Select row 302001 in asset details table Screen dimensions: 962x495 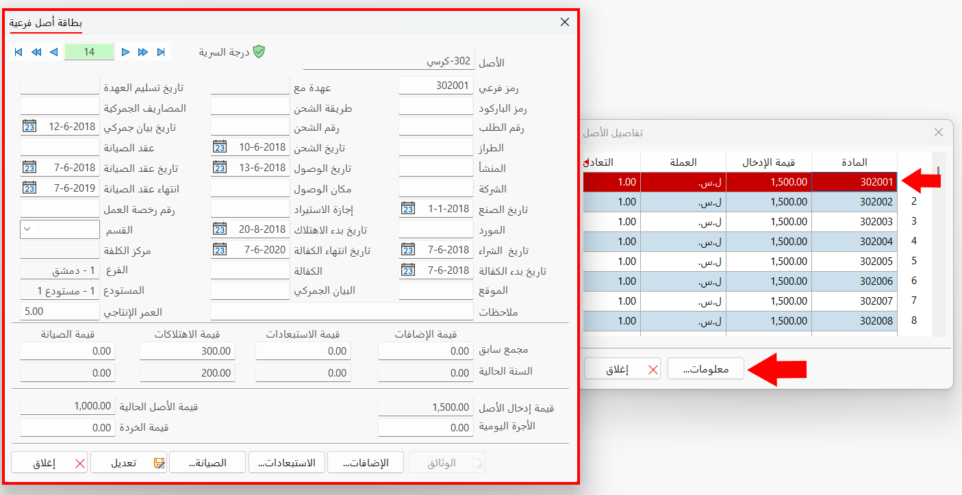[x=739, y=182]
